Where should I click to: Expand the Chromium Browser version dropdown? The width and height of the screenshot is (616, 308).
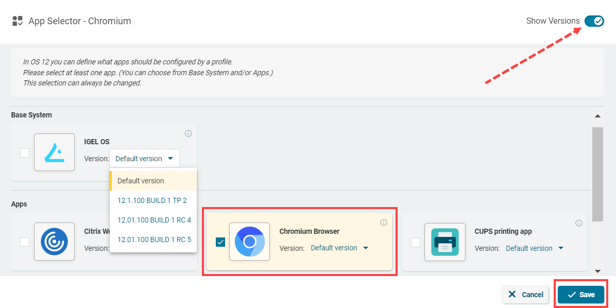click(x=339, y=248)
